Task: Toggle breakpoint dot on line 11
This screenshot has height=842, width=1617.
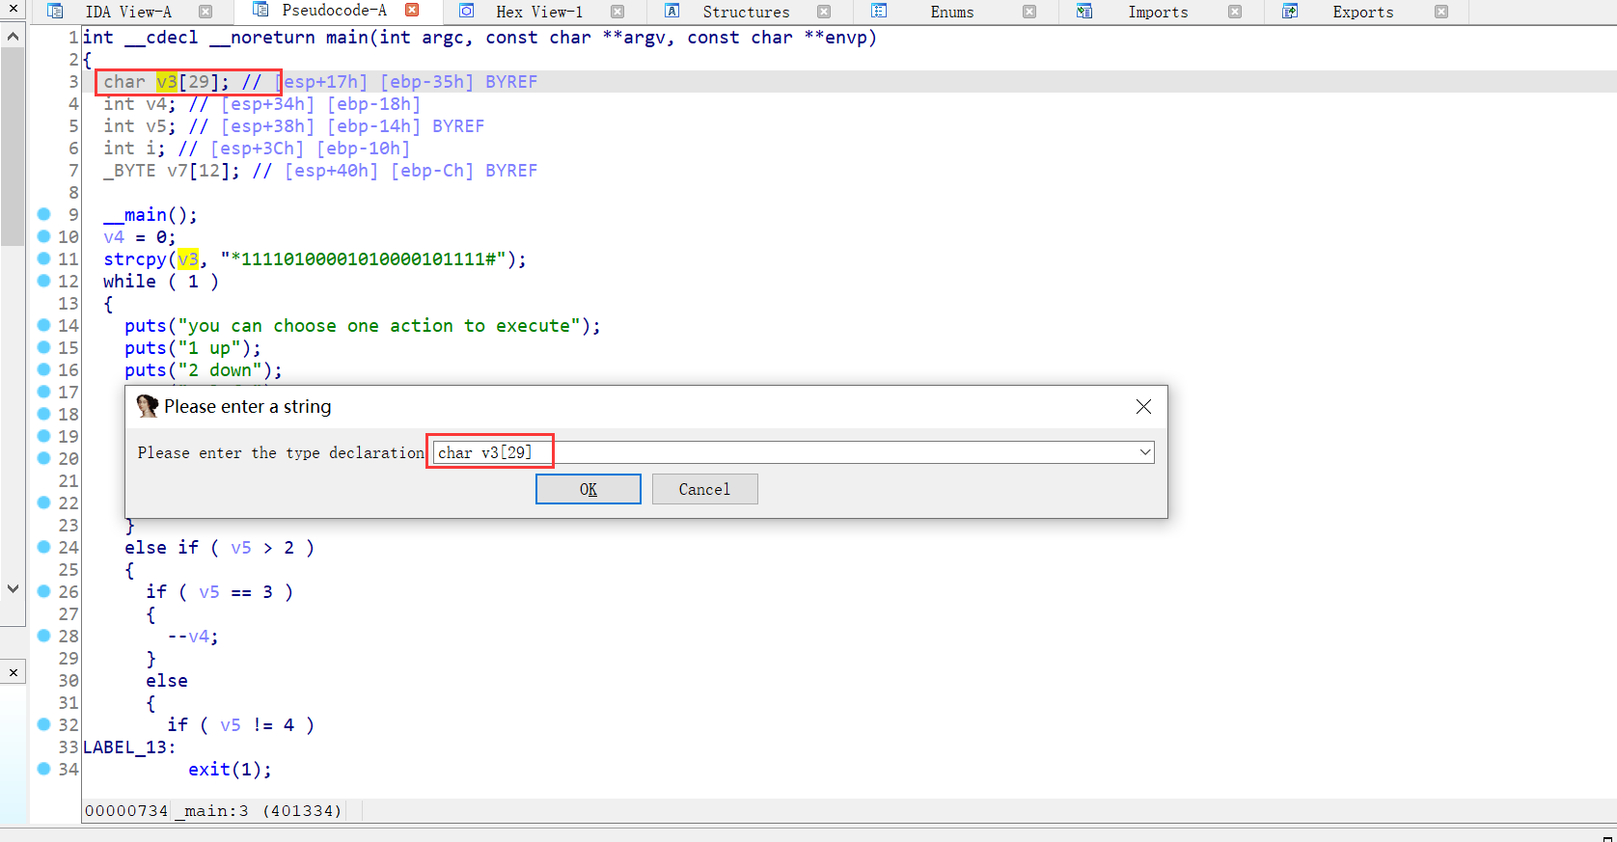Action: [x=43, y=258]
